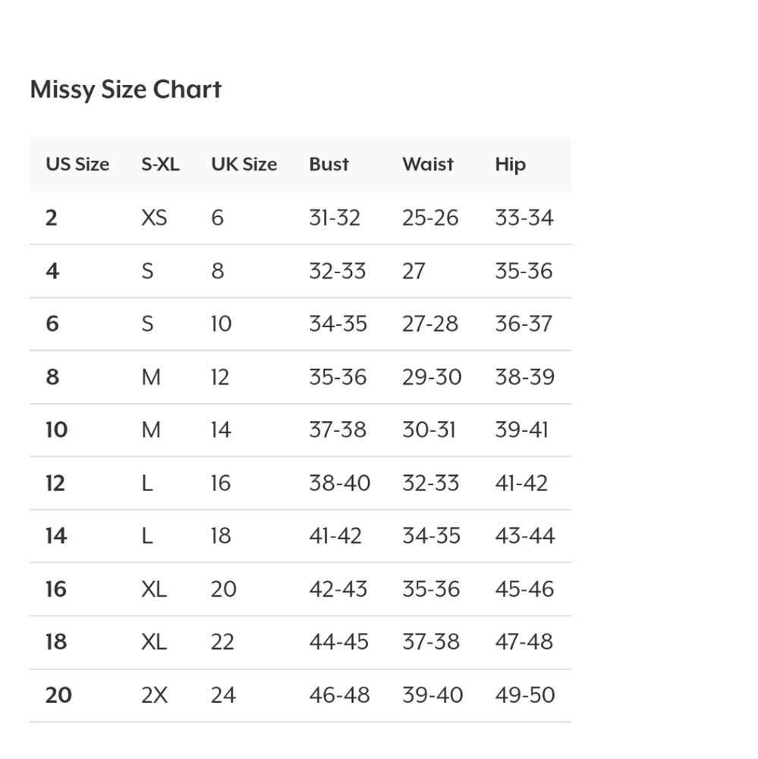Select bust measurement 46-48 cell
Image resolution: width=758 pixels, height=759 pixels.
click(x=339, y=695)
